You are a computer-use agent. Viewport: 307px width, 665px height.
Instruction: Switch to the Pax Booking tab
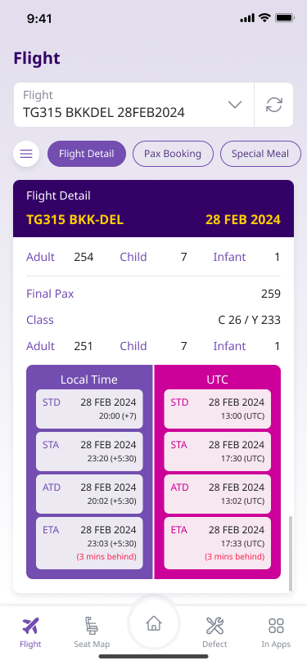(x=173, y=154)
